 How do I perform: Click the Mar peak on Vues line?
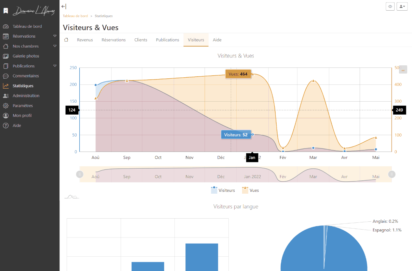coord(313,81)
